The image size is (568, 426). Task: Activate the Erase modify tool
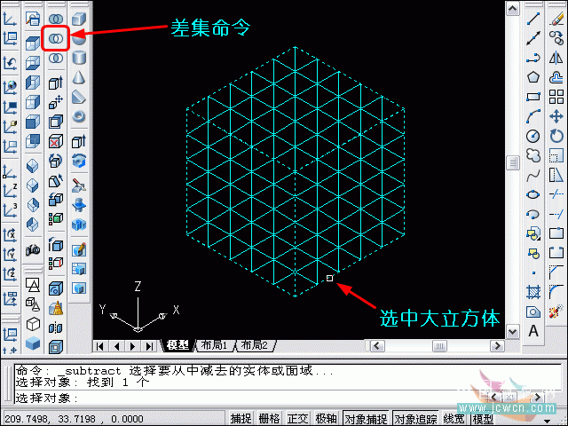pos(556,19)
